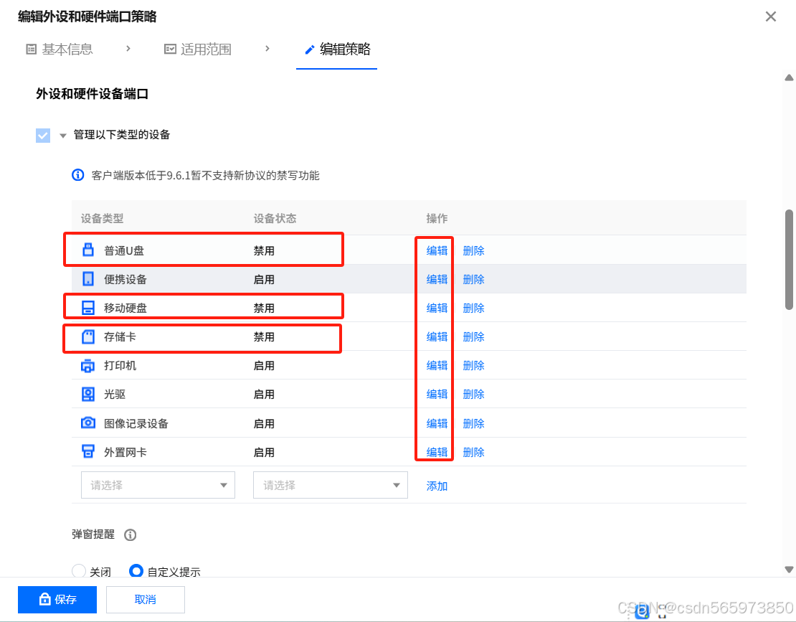This screenshot has height=622, width=796.
Task: Click the 普通U盘 device icon
Action: pyautogui.click(x=87, y=250)
